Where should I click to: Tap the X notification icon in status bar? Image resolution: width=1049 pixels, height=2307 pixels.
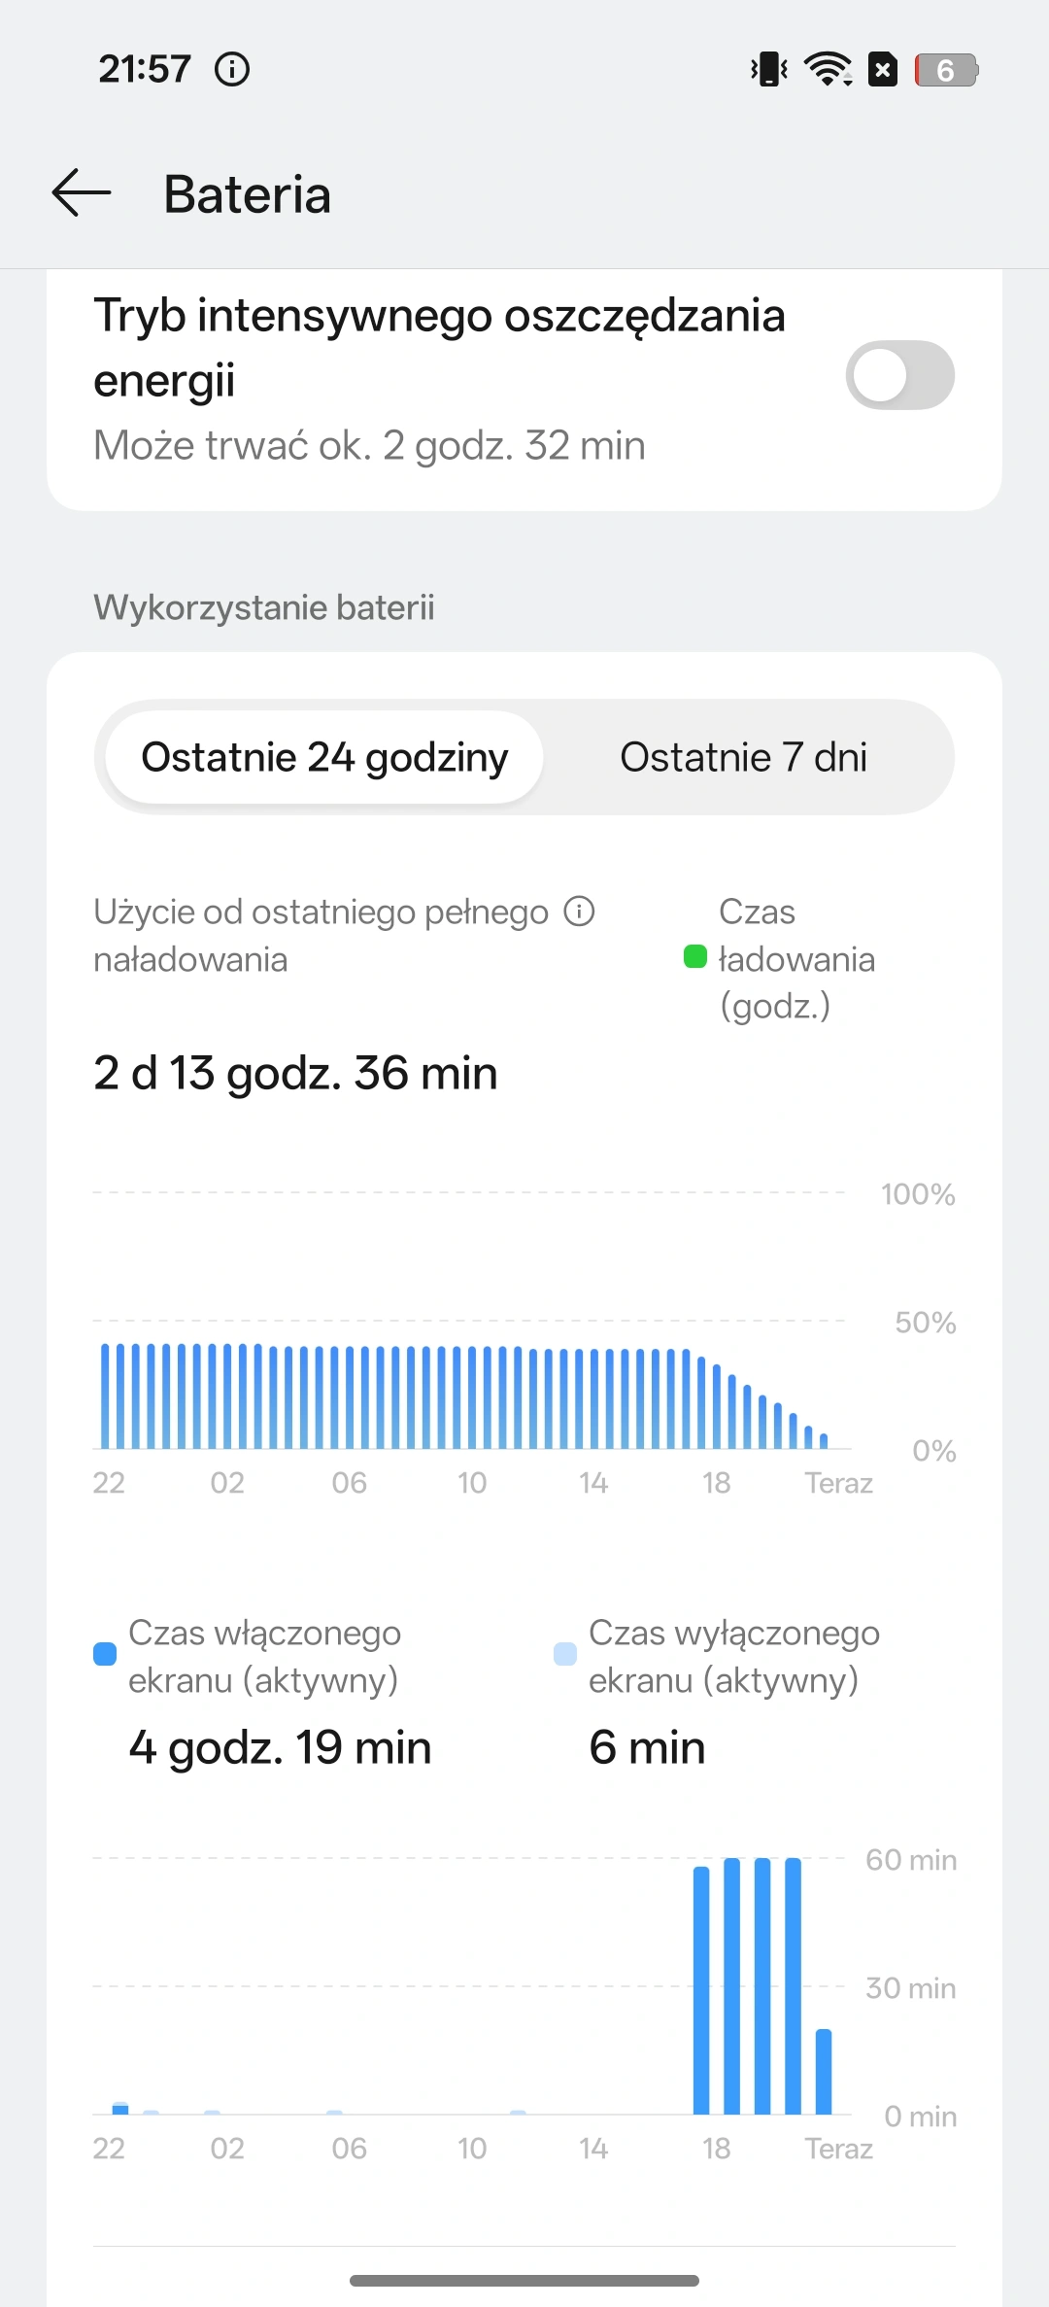tap(882, 70)
